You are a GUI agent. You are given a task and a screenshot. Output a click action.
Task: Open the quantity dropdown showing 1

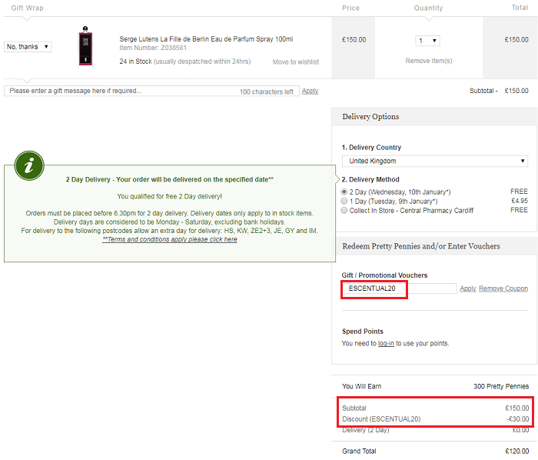click(427, 41)
